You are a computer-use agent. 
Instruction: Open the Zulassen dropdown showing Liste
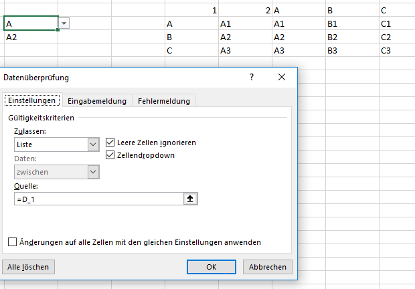coord(93,144)
